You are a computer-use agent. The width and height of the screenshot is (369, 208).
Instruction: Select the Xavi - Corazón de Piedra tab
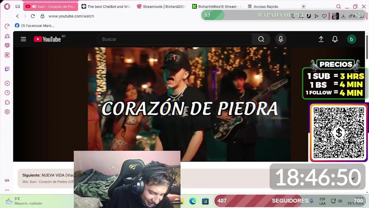51,6
